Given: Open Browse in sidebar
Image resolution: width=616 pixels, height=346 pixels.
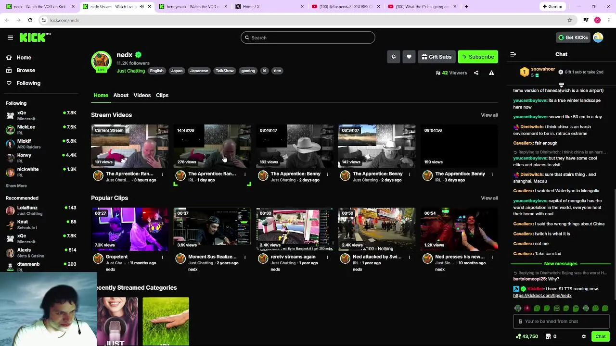Looking at the screenshot, I should tap(26, 70).
